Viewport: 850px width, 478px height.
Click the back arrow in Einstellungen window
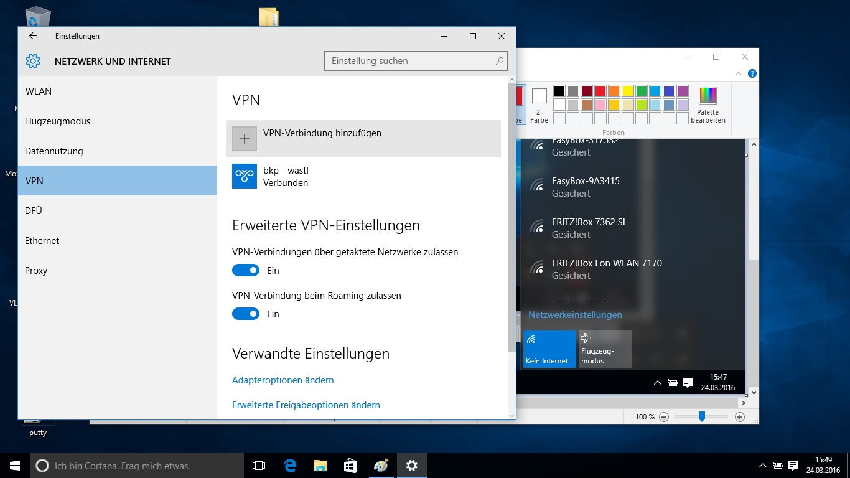pos(33,36)
